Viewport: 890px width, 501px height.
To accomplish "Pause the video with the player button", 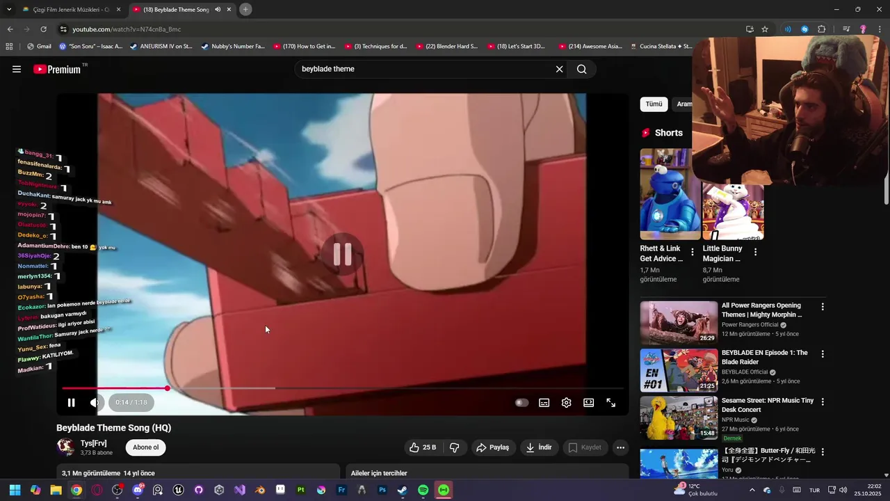I will point(71,402).
